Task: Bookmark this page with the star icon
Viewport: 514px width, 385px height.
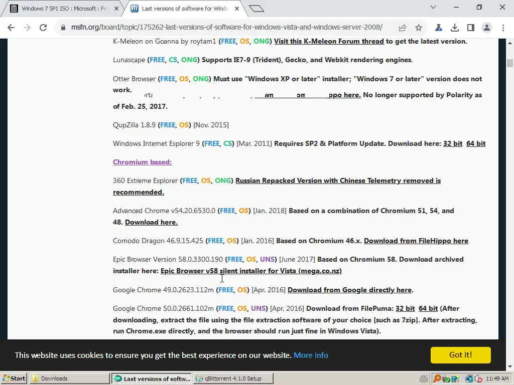Action: coord(419,28)
